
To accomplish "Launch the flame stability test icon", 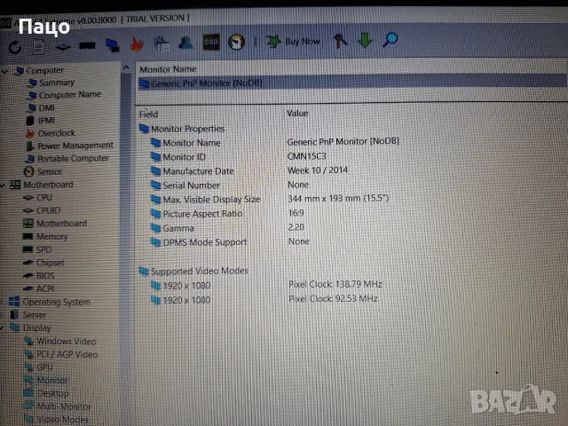I will coord(137,44).
